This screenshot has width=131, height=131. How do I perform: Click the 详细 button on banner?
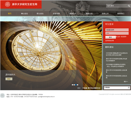(9, 79)
